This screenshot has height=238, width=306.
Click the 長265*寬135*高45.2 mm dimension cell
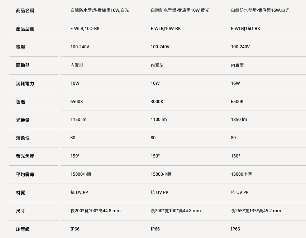tap(256, 211)
